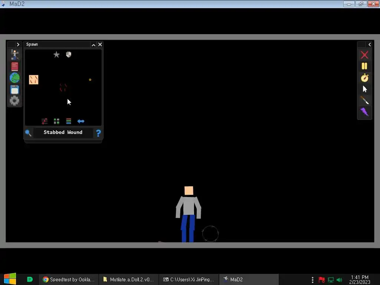This screenshot has width=380, height=285.
Task: Click the MaD2 title bar app icon
Action: [x=4, y=4]
